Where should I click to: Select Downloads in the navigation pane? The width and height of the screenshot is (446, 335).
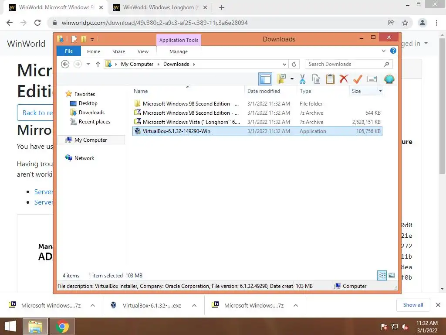pos(91,112)
